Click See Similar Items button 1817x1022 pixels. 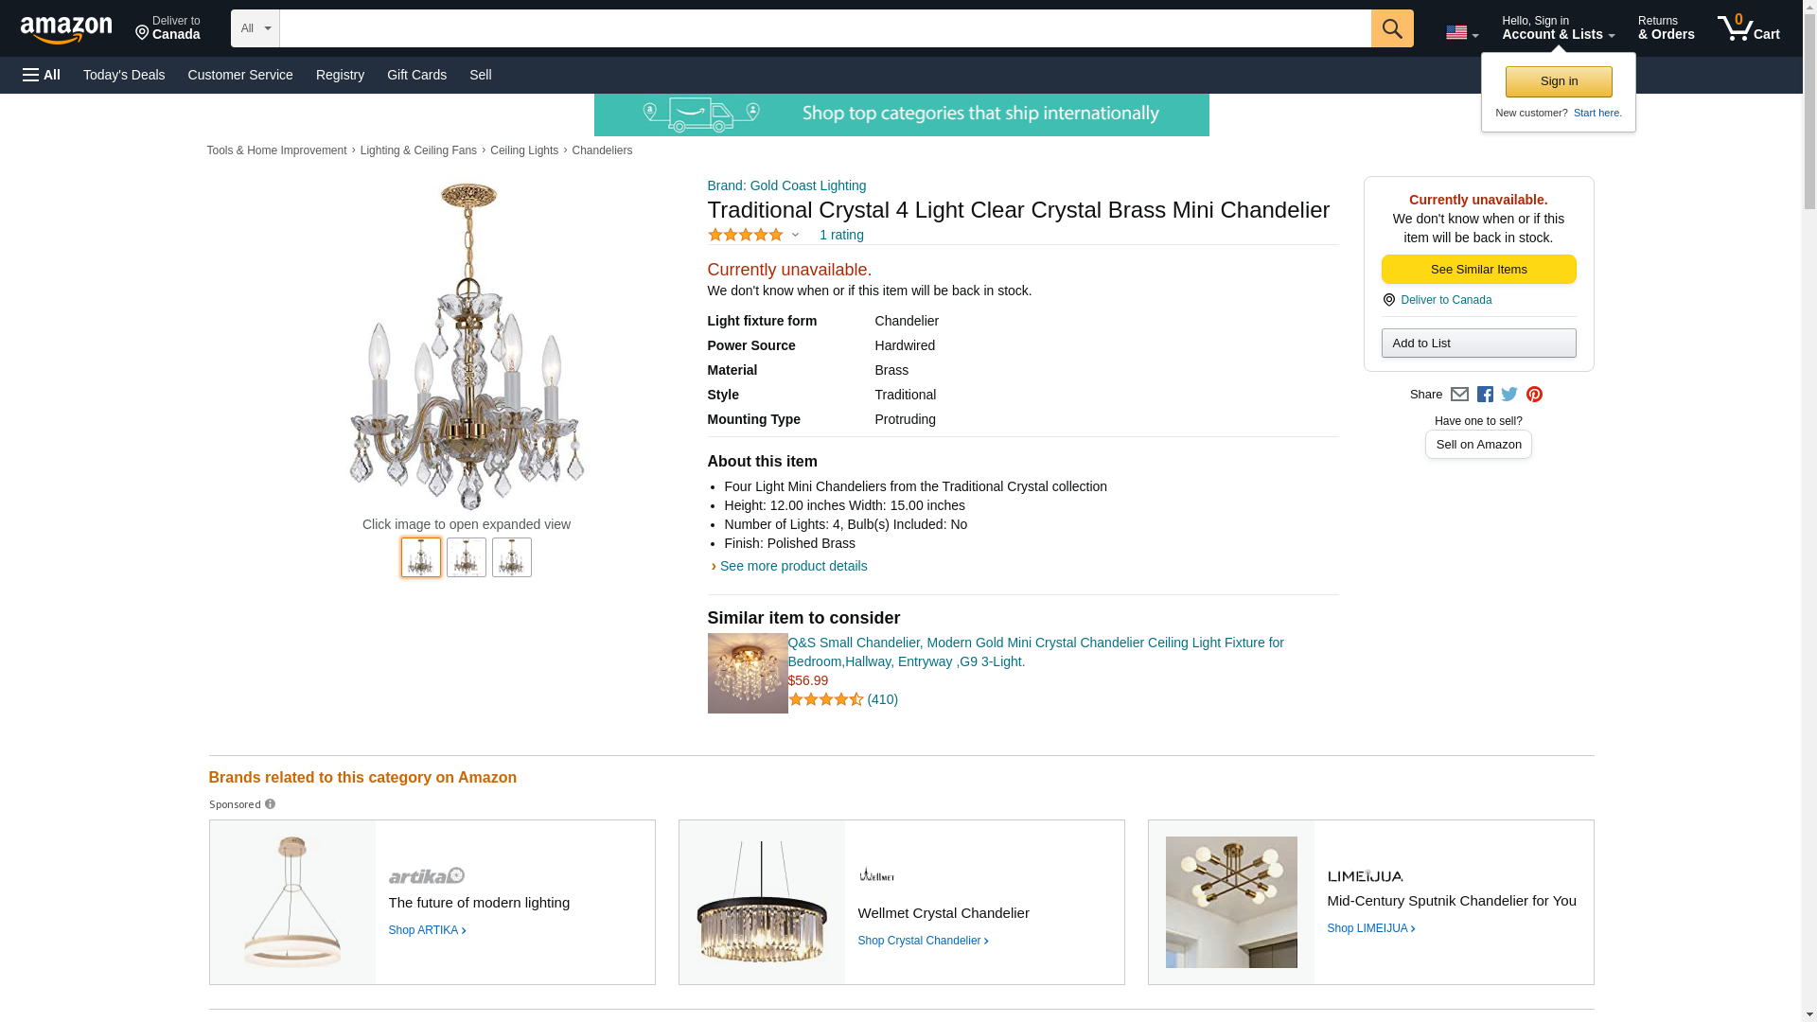(1478, 270)
